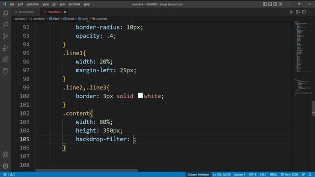The image size is (315, 177).
Task: Open changes preview icon in editor toolbar
Action: [x=298, y=12]
